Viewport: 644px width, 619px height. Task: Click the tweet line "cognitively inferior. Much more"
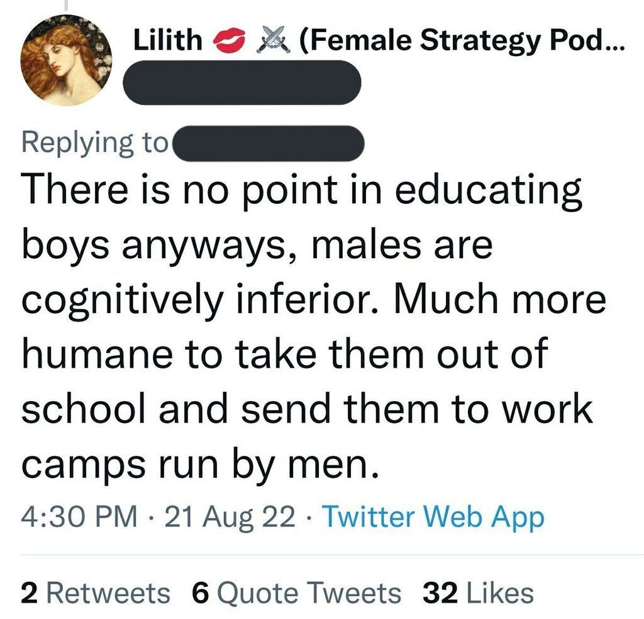[x=313, y=300]
